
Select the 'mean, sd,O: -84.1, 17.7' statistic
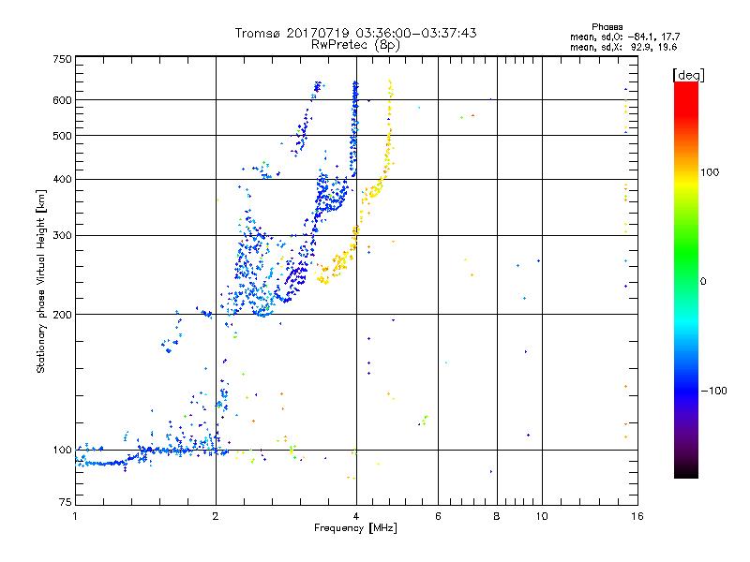coord(624,37)
